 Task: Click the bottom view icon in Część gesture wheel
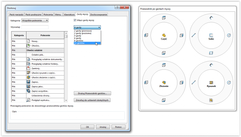pos(164,53)
